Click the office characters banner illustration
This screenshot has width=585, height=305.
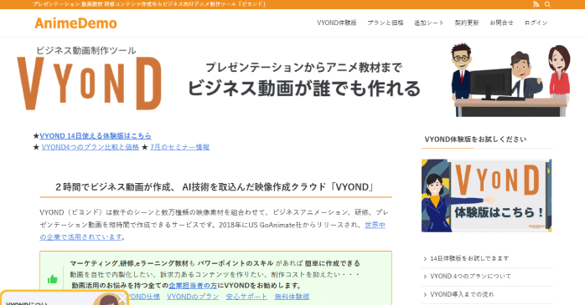[510, 80]
